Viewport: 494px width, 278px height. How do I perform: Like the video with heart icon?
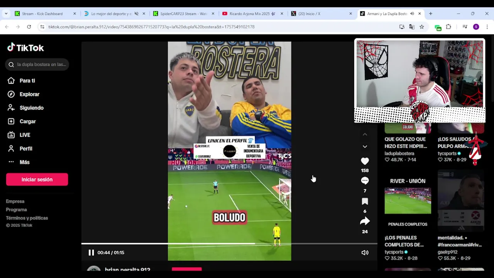click(x=365, y=161)
